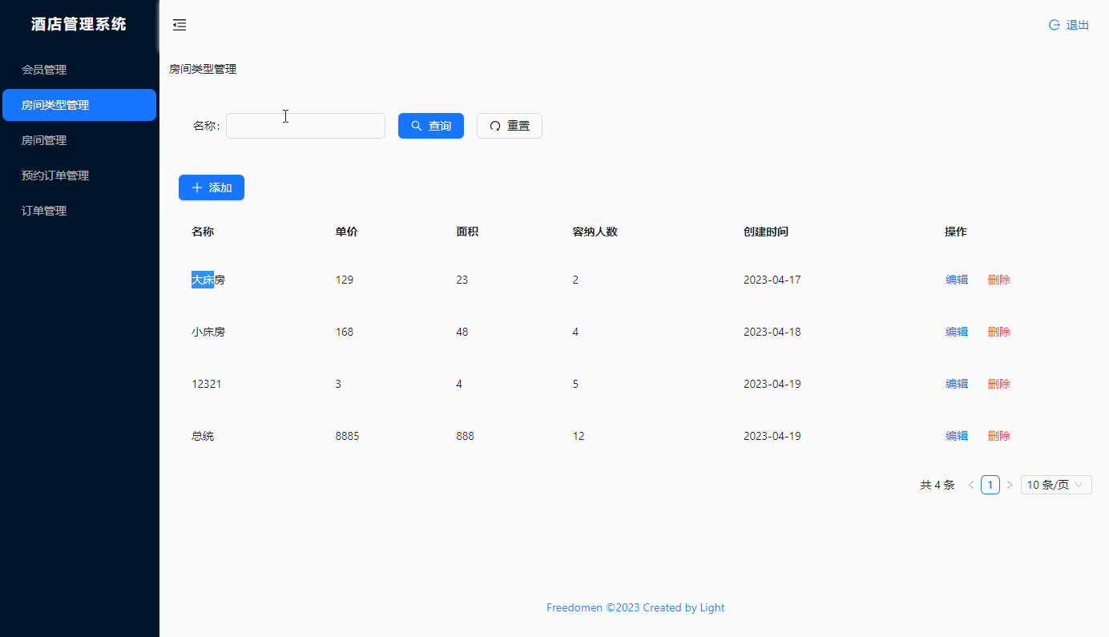
Task: Click the 名称 column header
Action: point(203,232)
